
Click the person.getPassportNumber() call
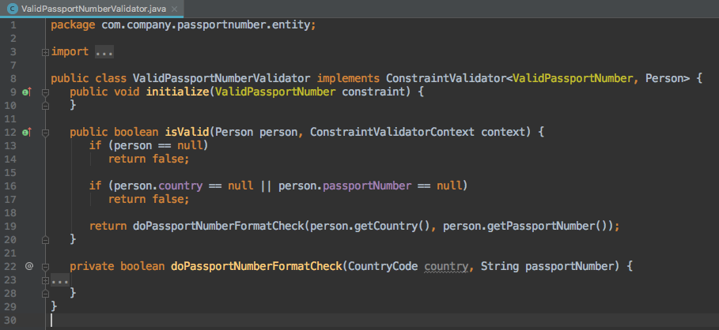point(525,226)
